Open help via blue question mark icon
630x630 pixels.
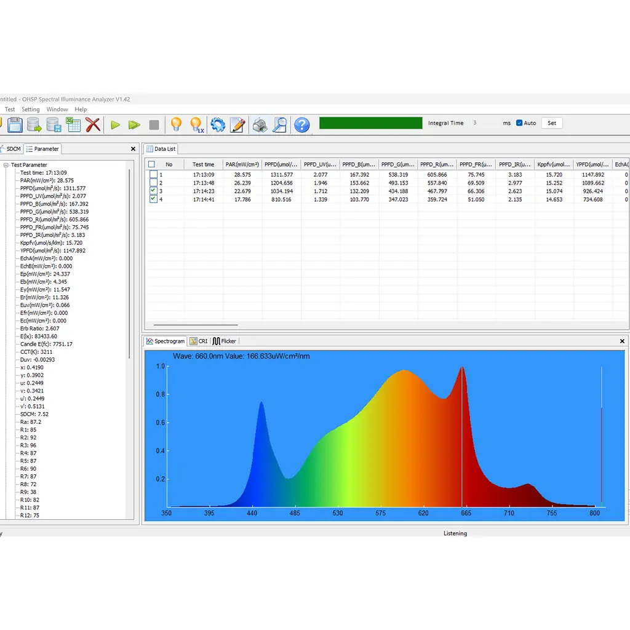click(301, 125)
